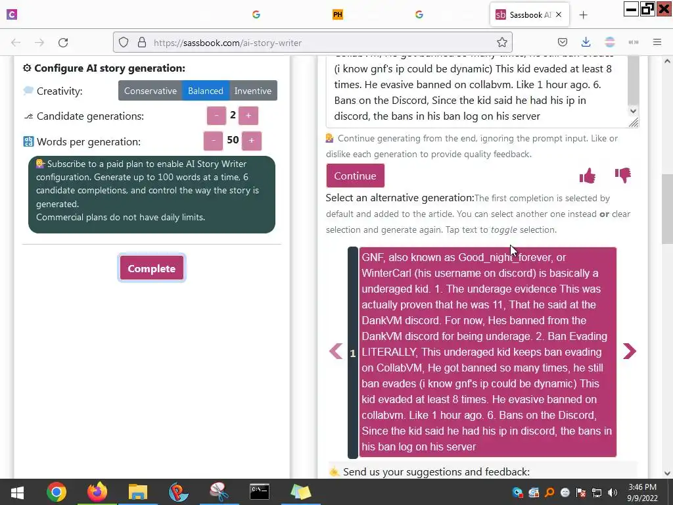Viewport: 673px width, 505px height.
Task: Click inside the story text area
Action: coord(476,91)
